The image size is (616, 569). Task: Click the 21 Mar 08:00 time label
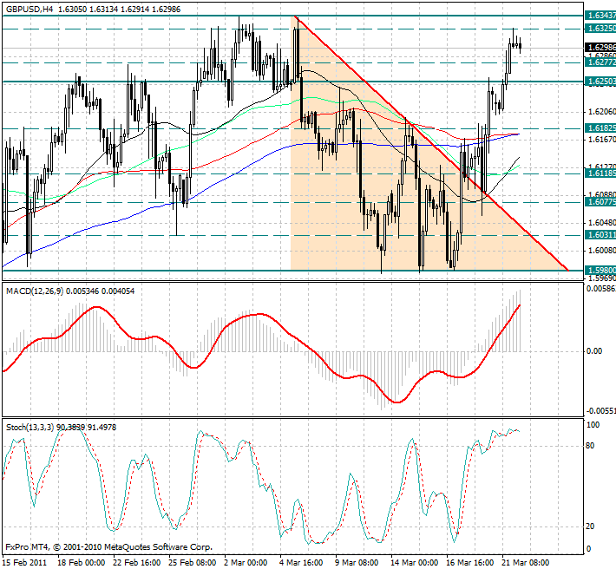(x=526, y=562)
